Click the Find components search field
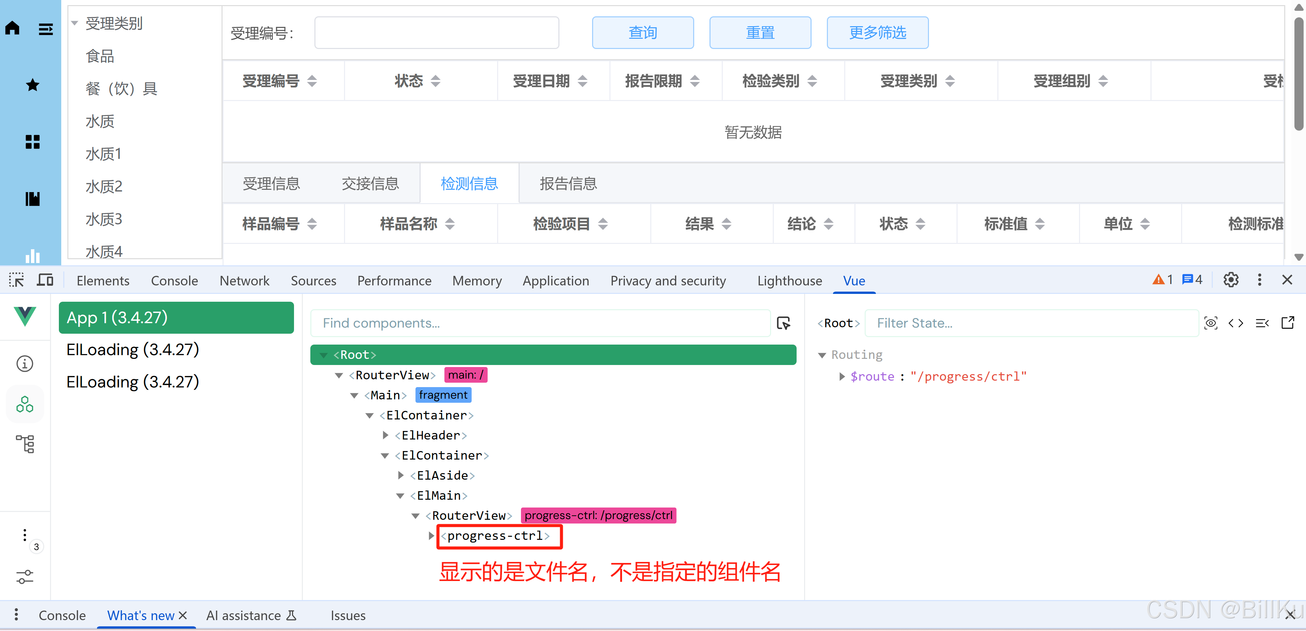The height and width of the screenshot is (631, 1306). click(x=540, y=323)
